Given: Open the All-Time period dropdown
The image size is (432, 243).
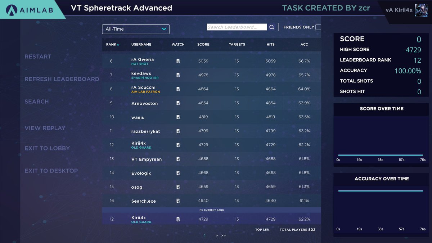Looking at the screenshot, I should (x=136, y=29).
